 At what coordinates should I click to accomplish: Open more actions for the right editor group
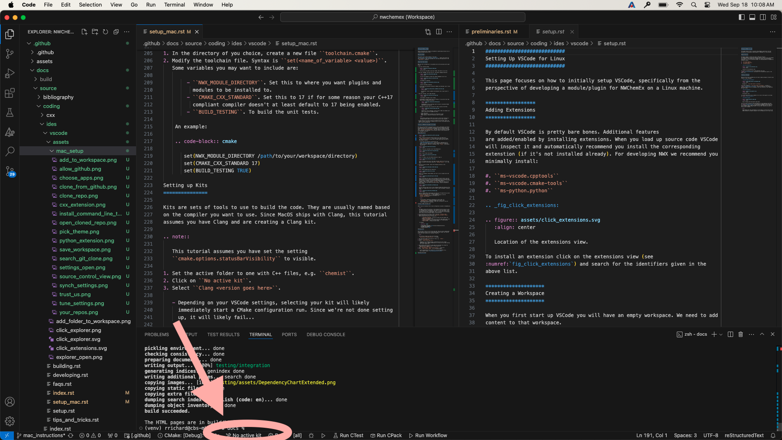(773, 32)
